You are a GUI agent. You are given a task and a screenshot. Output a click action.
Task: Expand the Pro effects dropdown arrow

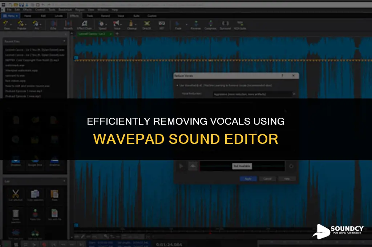(41, 24)
